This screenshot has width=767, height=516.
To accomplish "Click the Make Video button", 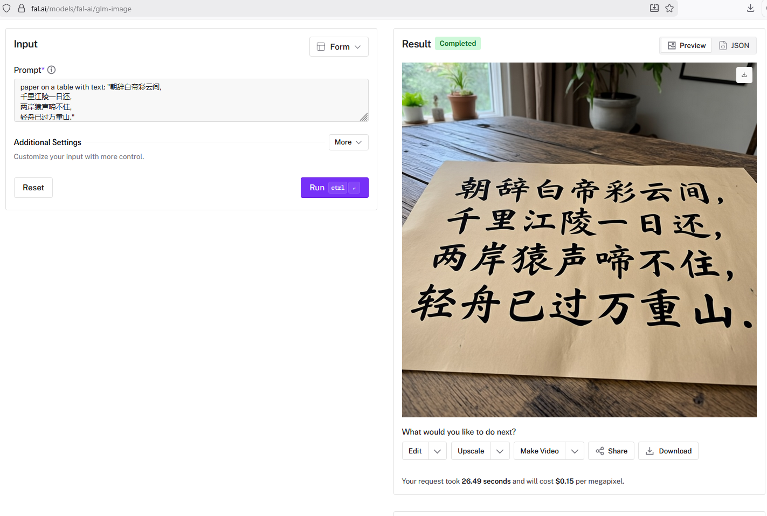I will pos(540,451).
